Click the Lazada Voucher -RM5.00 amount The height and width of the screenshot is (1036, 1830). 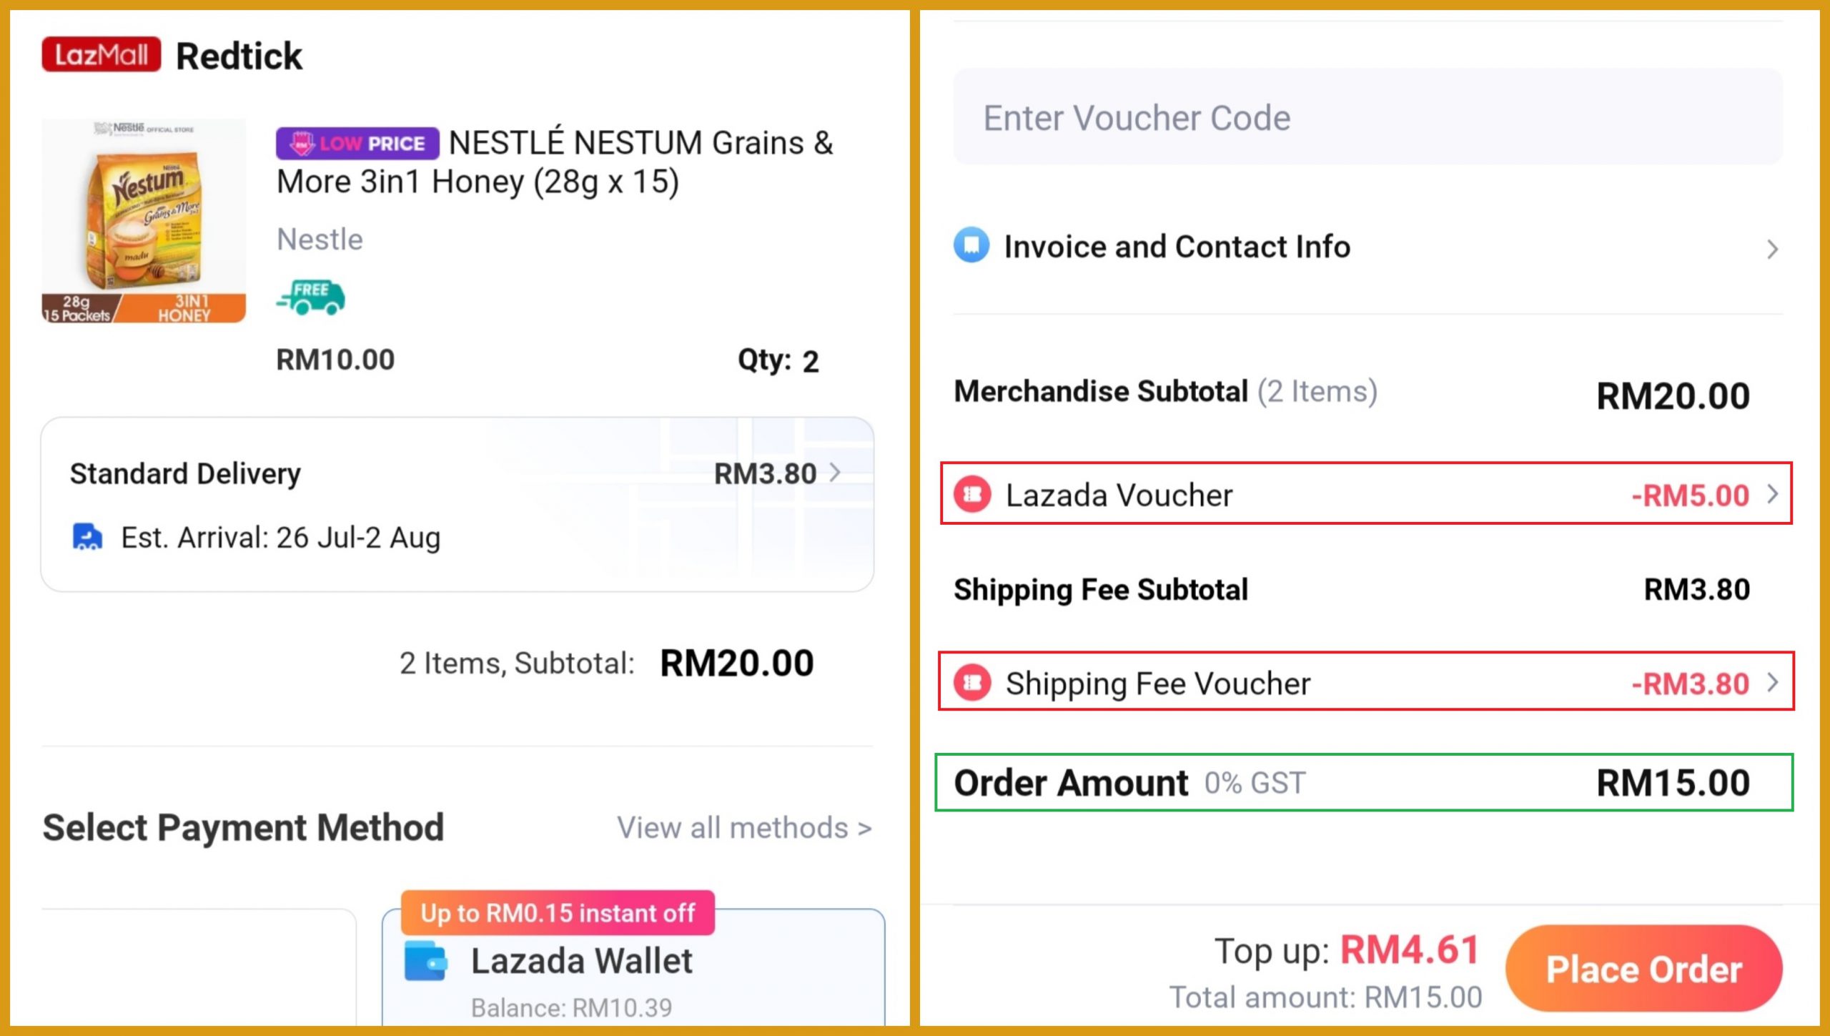(1690, 495)
